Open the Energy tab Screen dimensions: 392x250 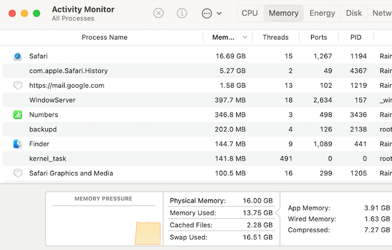point(322,13)
